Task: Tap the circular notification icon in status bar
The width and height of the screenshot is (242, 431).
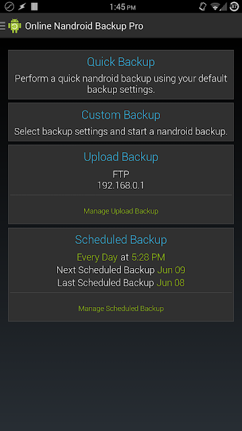Action: click(9, 7)
